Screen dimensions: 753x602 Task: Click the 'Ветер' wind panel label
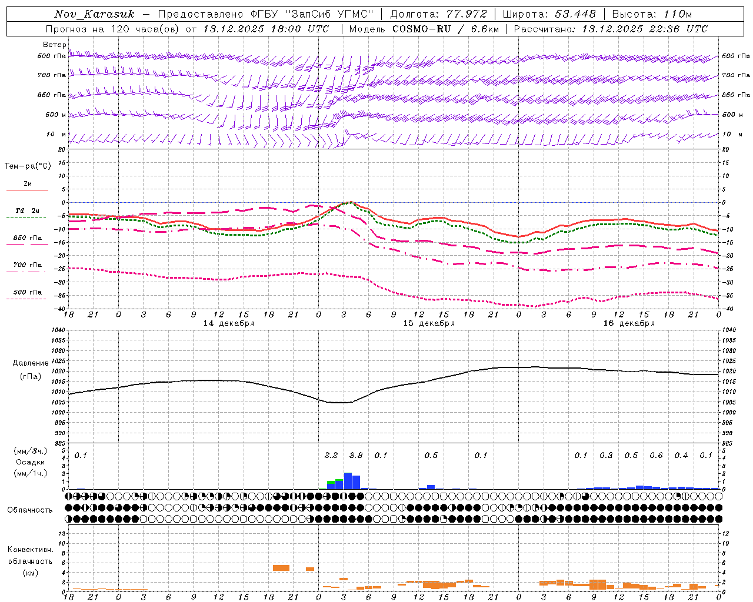[54, 45]
